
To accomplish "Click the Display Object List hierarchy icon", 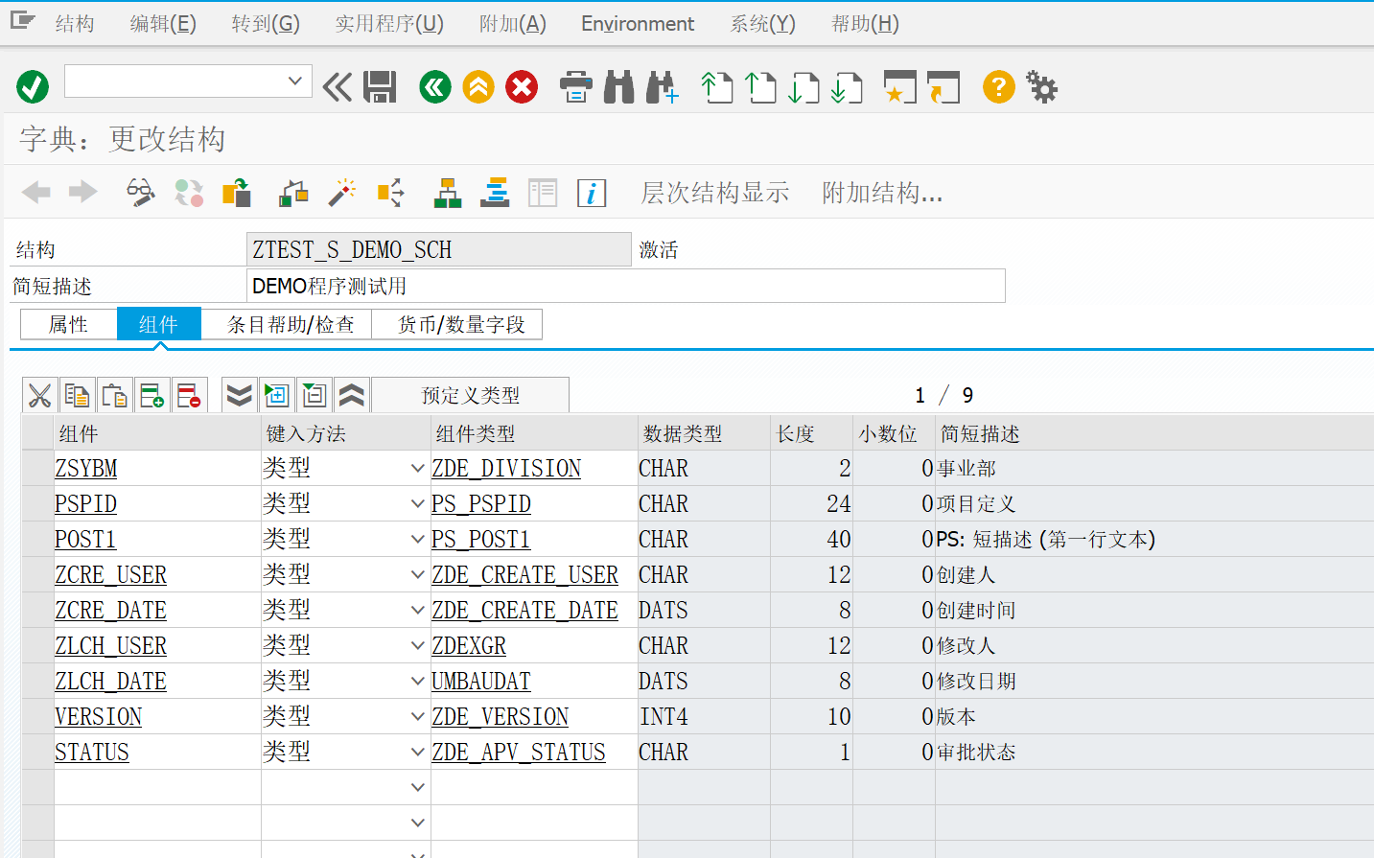I will click(448, 193).
